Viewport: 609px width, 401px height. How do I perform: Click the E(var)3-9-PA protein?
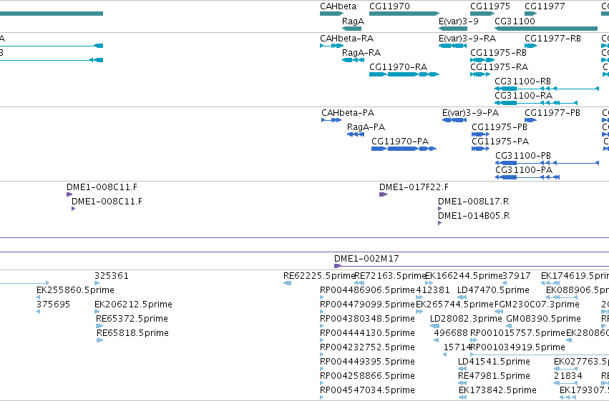pos(454,120)
